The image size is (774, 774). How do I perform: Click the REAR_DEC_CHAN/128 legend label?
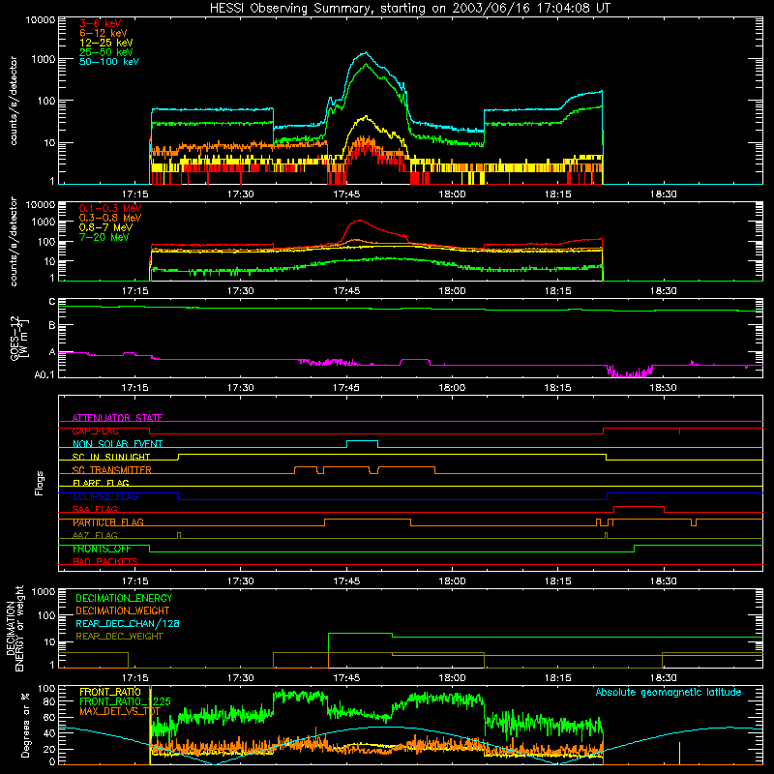pyautogui.click(x=128, y=623)
